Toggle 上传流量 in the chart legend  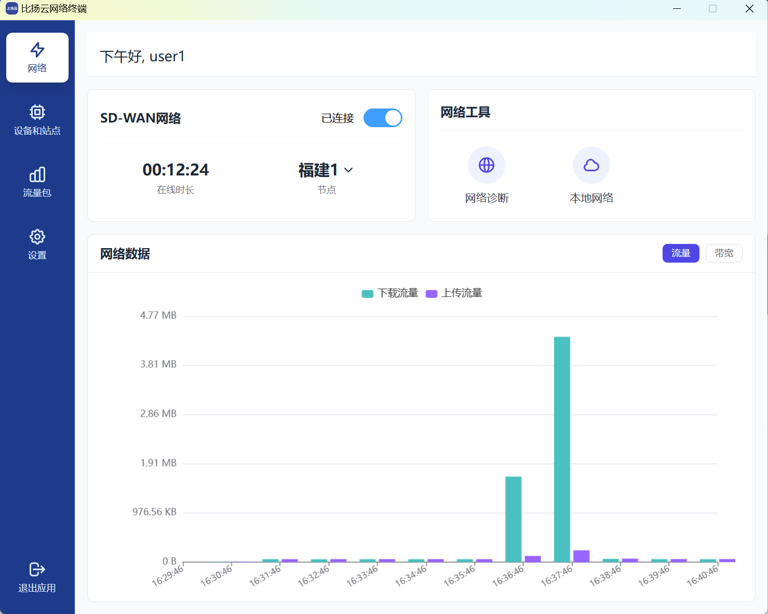click(454, 293)
